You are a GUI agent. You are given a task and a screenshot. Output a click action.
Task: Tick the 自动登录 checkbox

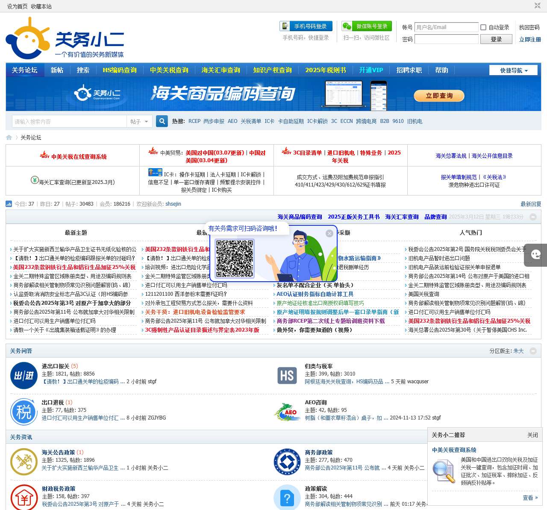[x=483, y=27]
